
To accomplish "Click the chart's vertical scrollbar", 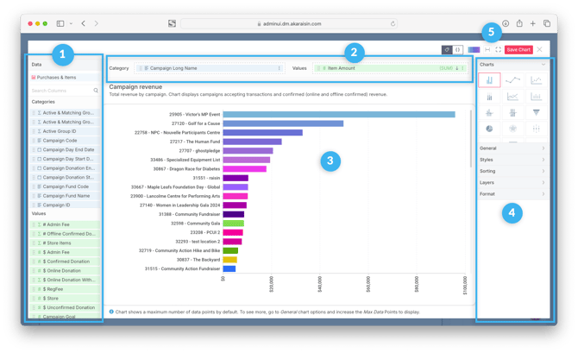I will pyautogui.click(x=471, y=138).
